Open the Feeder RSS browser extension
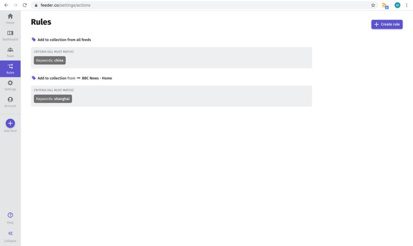413x246 pixels. 385,6
